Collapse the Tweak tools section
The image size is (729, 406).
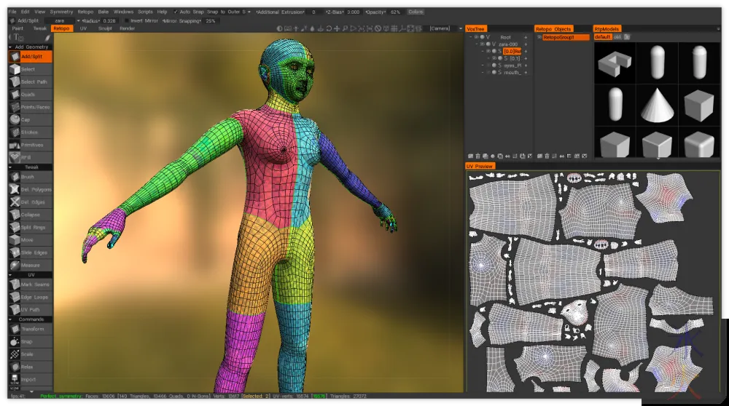coord(10,167)
